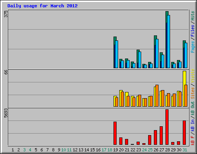Click the cyan Pages bar for day 23

tap(140, 60)
